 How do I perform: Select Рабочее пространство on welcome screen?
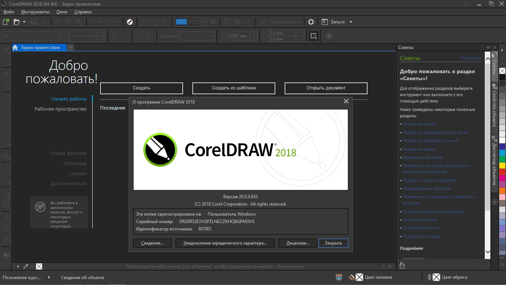pyautogui.click(x=61, y=109)
